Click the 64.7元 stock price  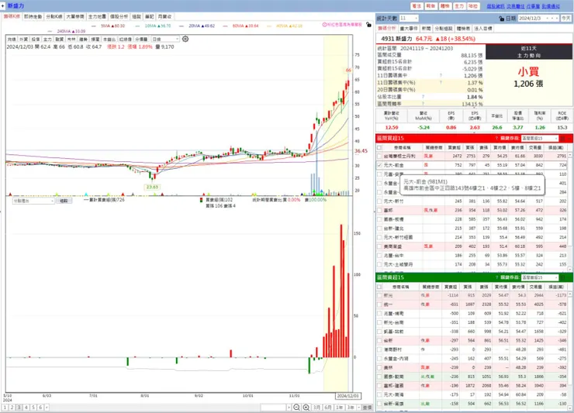tap(424, 39)
